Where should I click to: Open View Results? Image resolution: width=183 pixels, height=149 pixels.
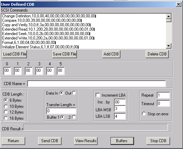point(86,141)
